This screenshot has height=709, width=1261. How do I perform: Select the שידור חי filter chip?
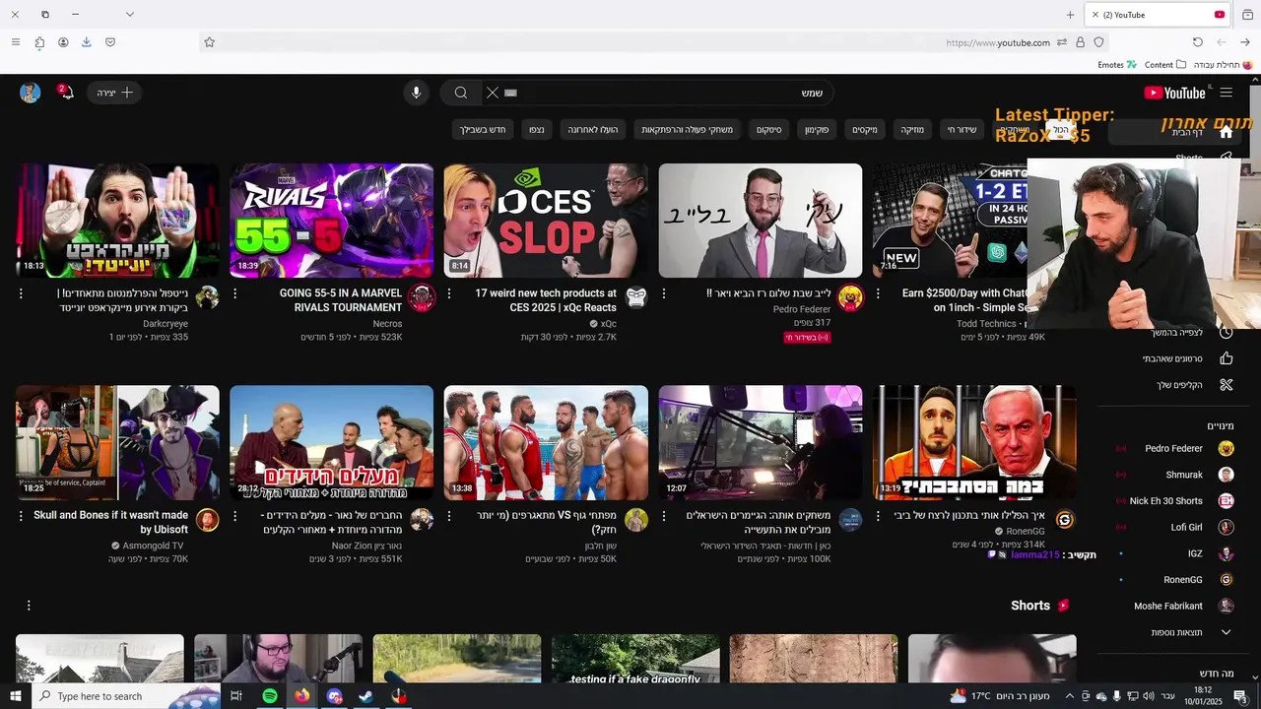[x=962, y=130]
